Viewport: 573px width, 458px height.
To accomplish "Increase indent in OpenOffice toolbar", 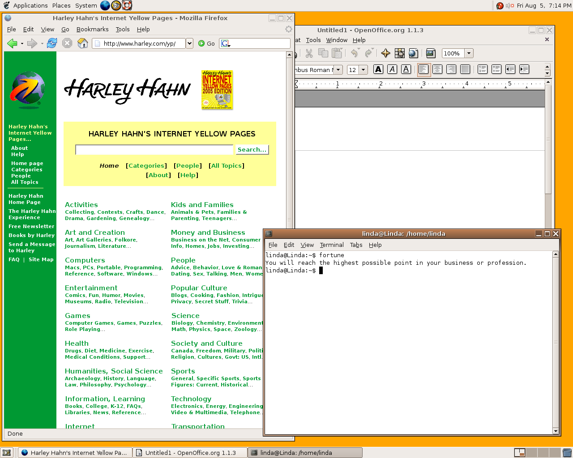I will tap(524, 69).
